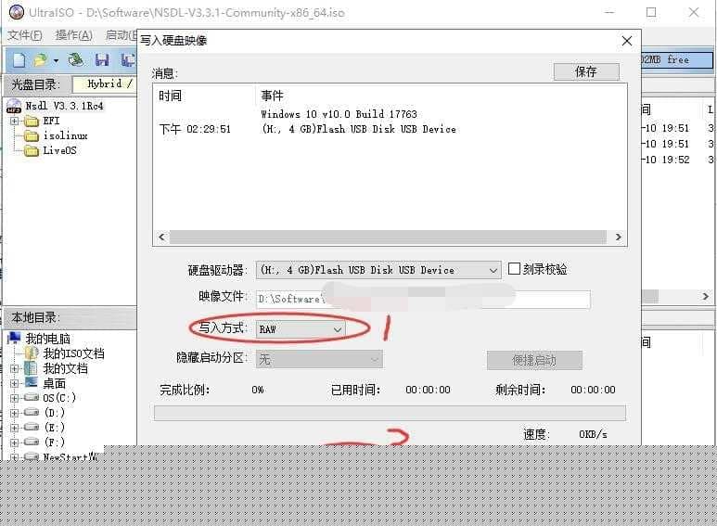Select 我的ISO文档 in local tree

click(73, 353)
